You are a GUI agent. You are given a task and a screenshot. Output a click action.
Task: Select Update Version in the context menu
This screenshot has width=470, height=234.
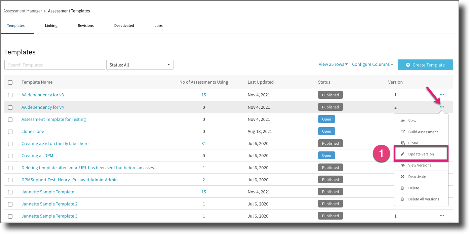coord(421,154)
